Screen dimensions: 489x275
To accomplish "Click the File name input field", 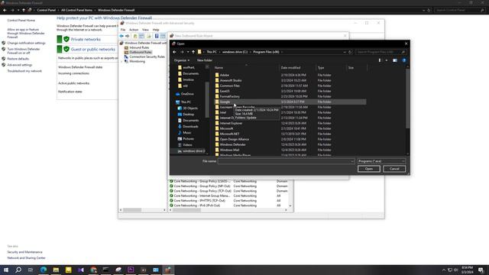I will click(x=286, y=161).
